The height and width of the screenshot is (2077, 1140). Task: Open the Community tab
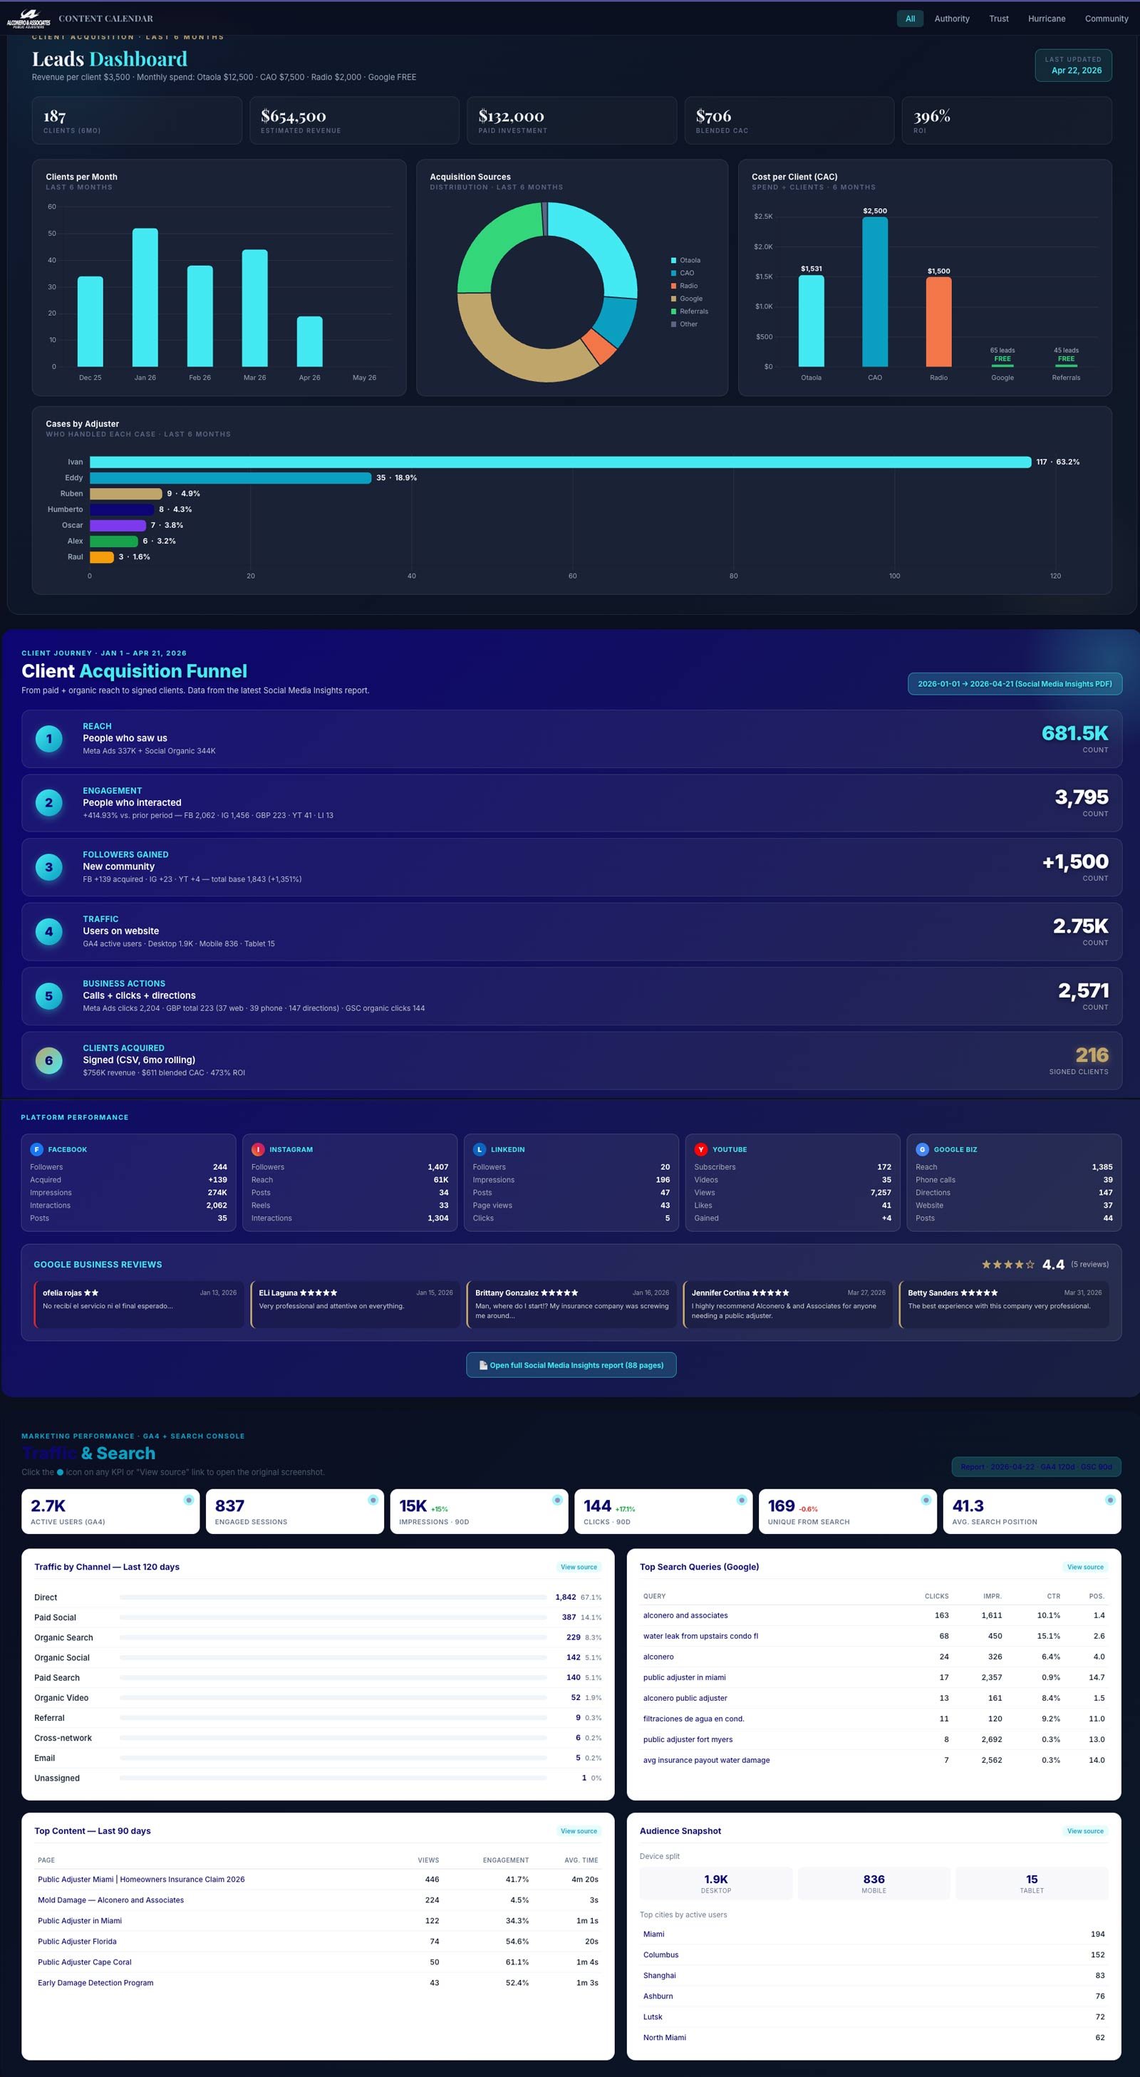click(1106, 19)
